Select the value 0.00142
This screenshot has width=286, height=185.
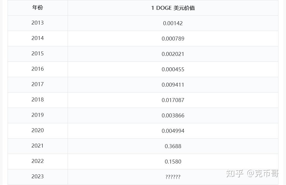pyautogui.click(x=173, y=23)
